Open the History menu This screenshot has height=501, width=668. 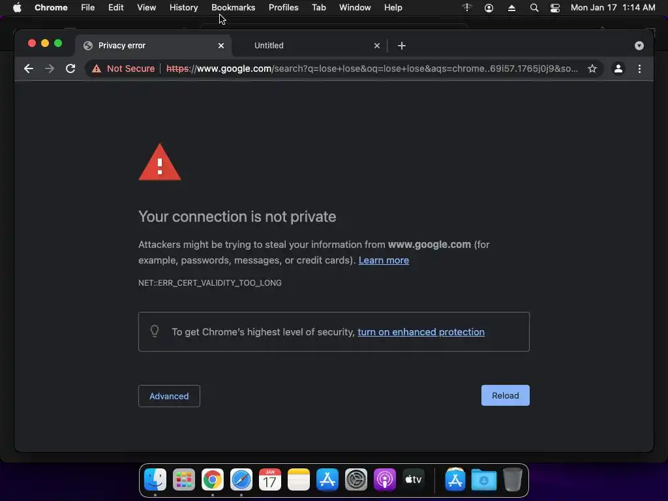coord(183,8)
